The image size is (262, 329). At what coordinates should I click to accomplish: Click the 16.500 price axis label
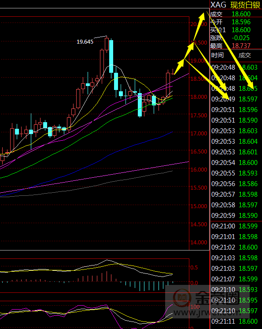199,152
